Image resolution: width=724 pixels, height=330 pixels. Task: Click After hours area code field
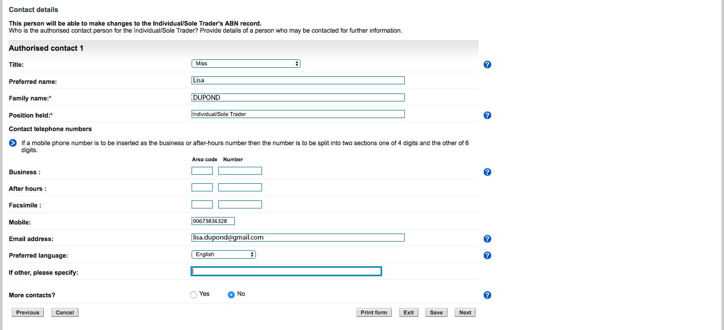202,187
